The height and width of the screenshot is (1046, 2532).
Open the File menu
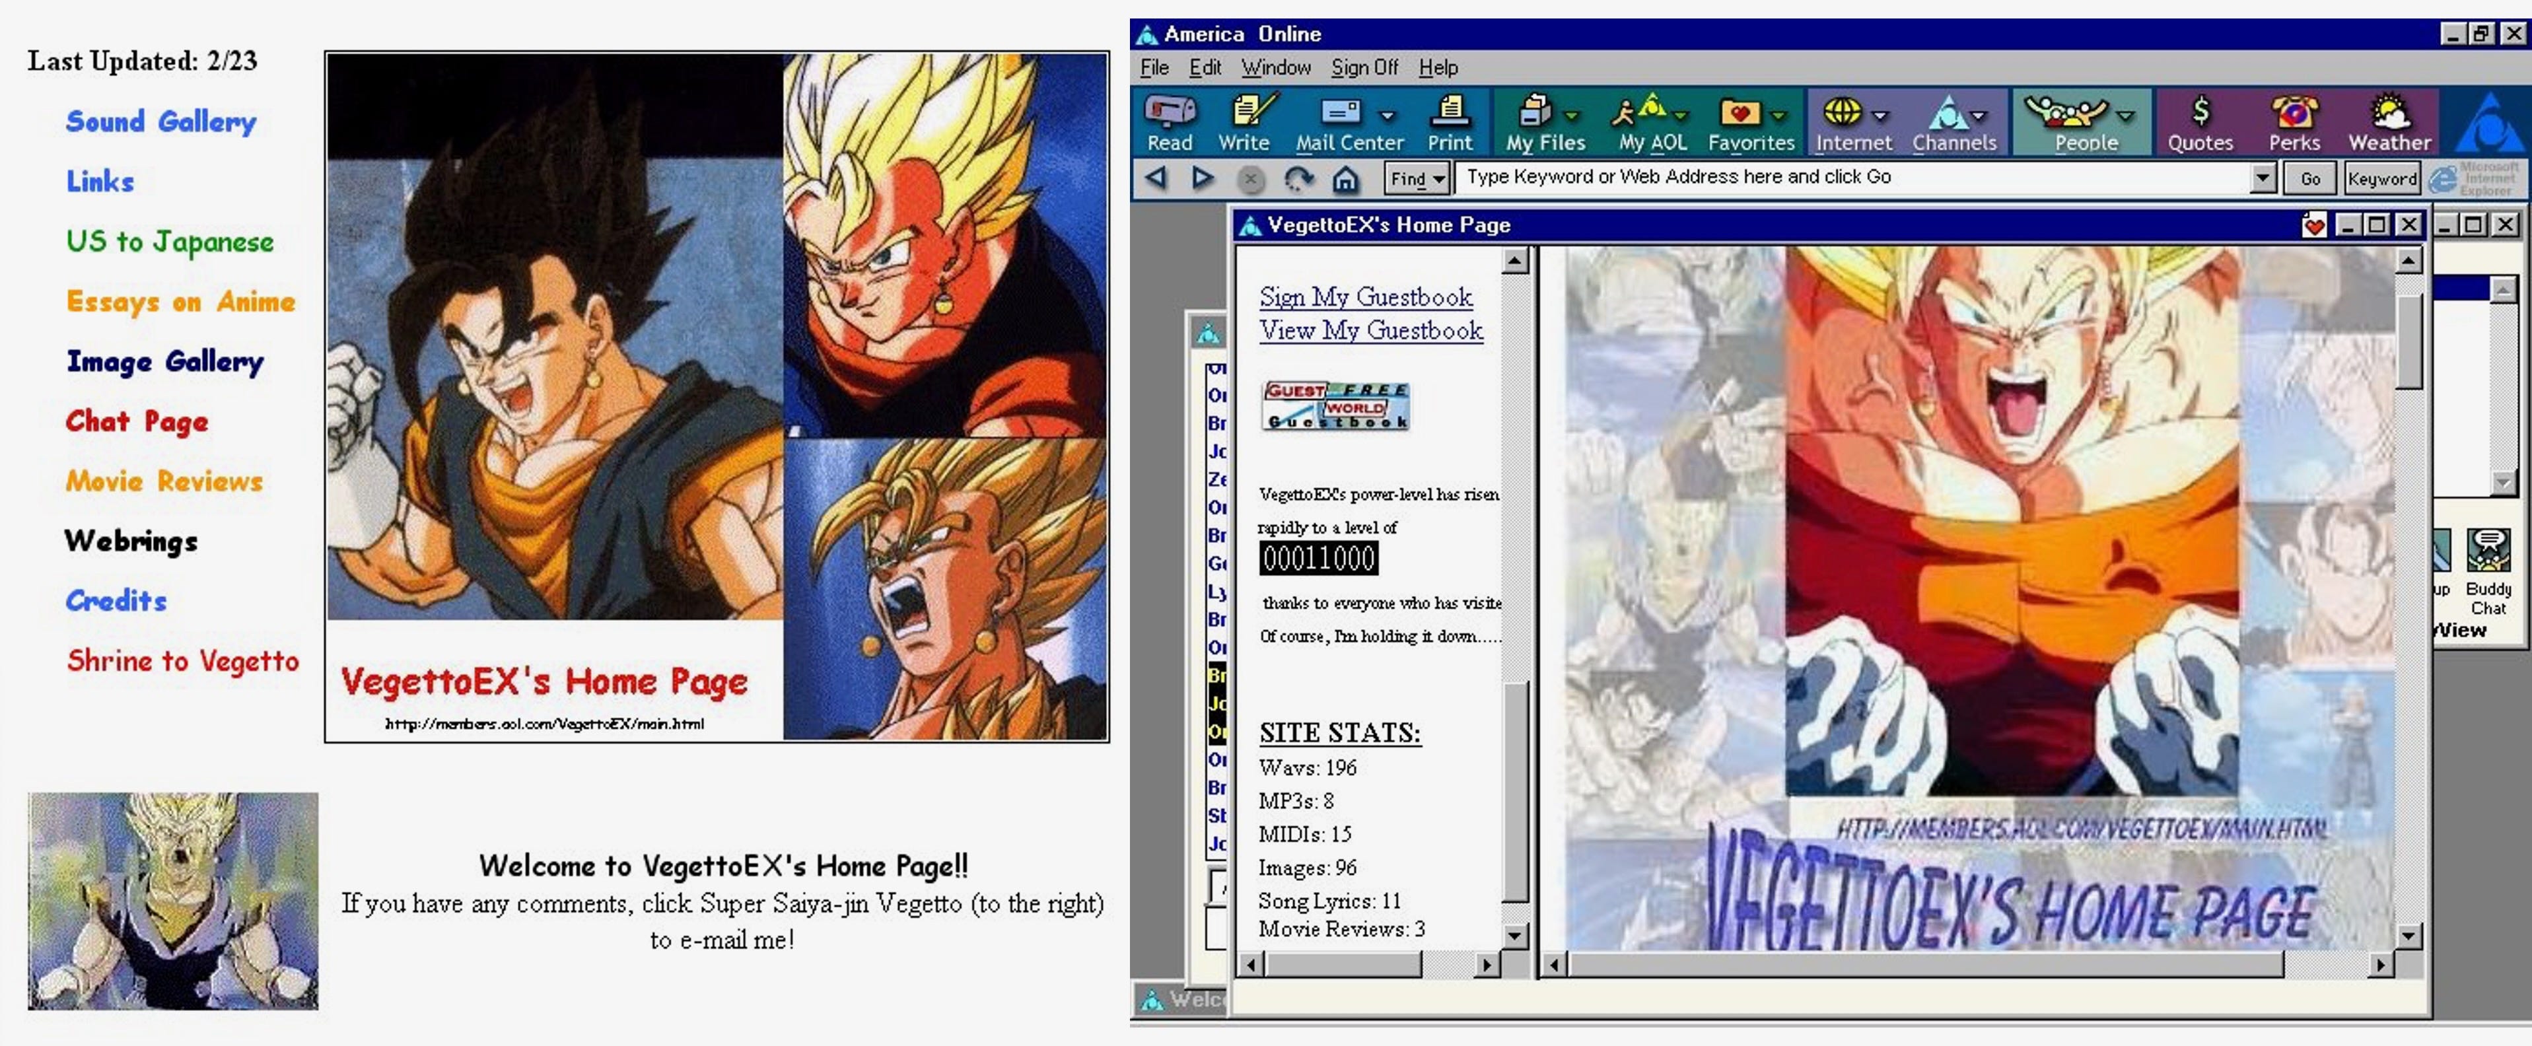1154,67
